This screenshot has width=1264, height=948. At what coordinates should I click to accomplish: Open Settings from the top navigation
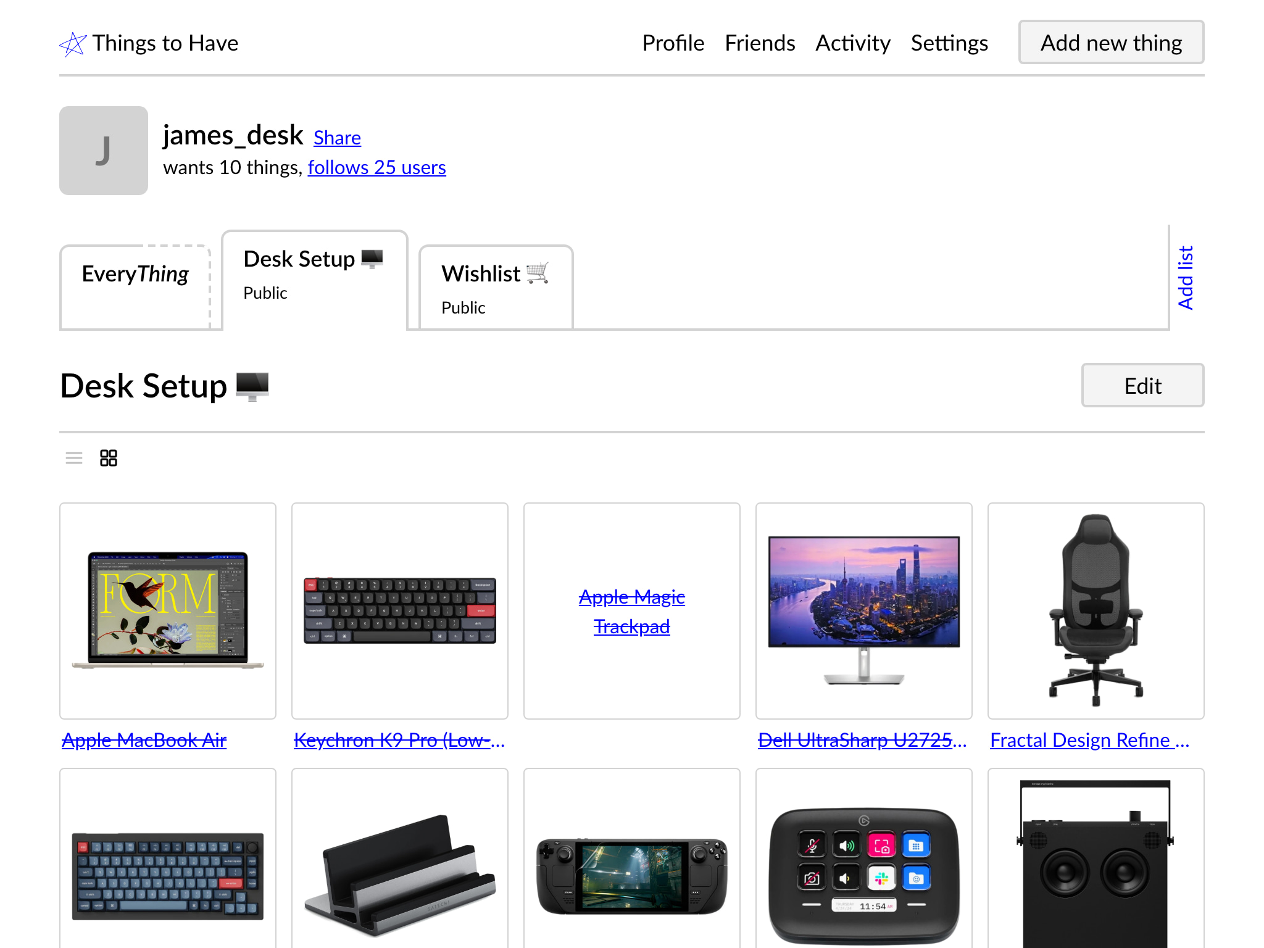[949, 43]
